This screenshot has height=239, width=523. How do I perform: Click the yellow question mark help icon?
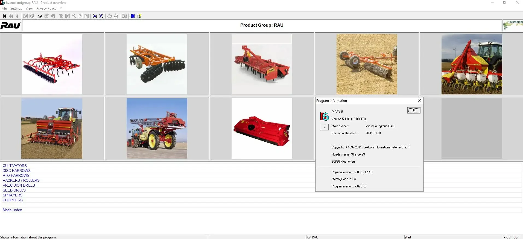click(140, 16)
